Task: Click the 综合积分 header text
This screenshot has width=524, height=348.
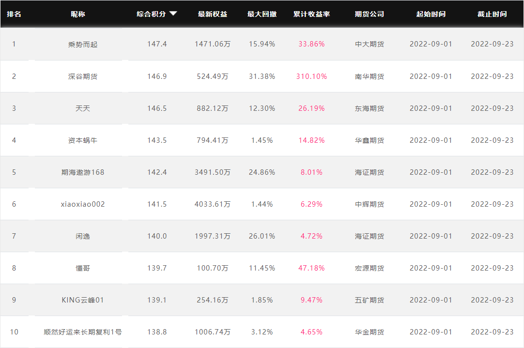Action: click(x=151, y=14)
